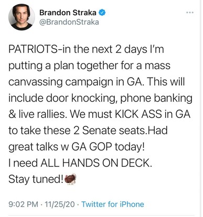Click the ALL HANDS ON DECK text
The height and width of the screenshot is (217, 203).
97,163
